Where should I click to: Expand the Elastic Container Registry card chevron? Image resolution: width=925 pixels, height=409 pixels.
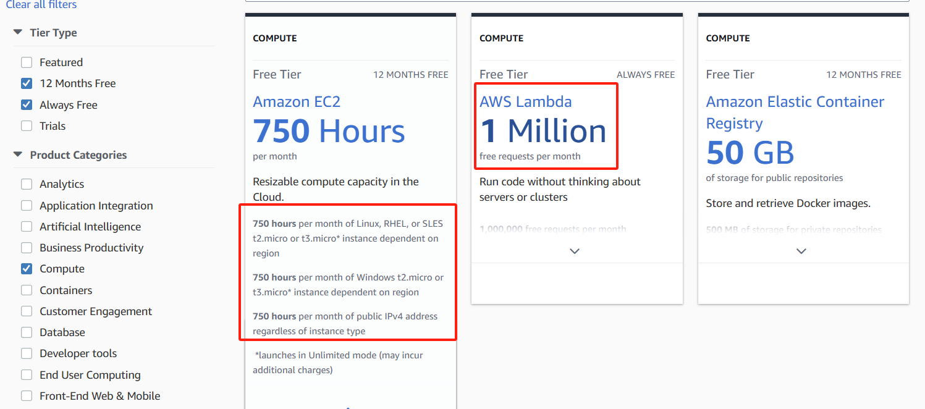(801, 251)
